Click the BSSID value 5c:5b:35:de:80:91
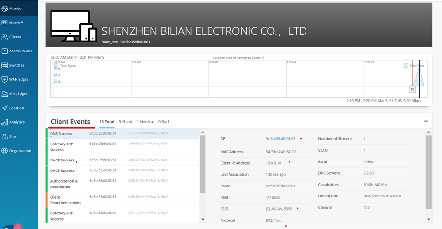The width and height of the screenshot is (442, 229). (x=280, y=186)
